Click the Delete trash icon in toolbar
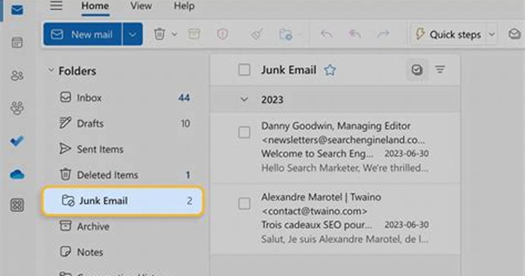525x276 pixels. [x=159, y=34]
